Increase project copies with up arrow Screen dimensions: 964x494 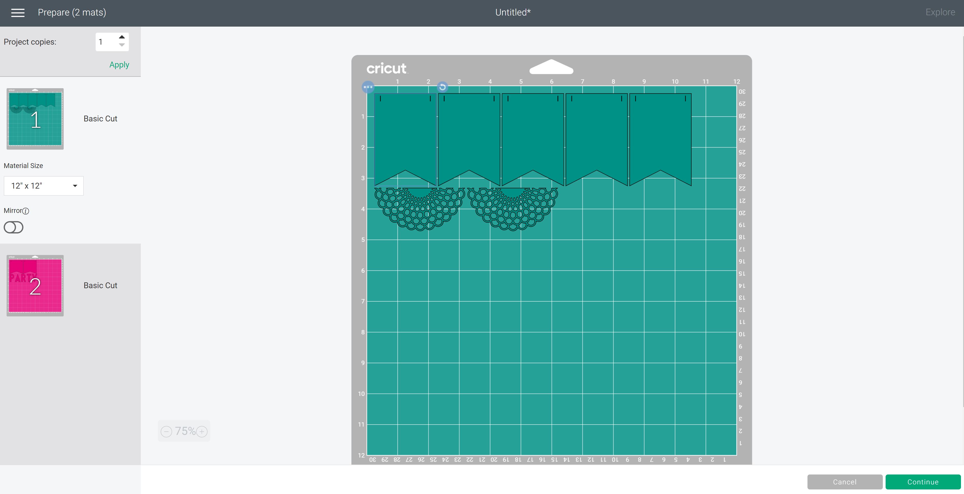[x=122, y=37]
